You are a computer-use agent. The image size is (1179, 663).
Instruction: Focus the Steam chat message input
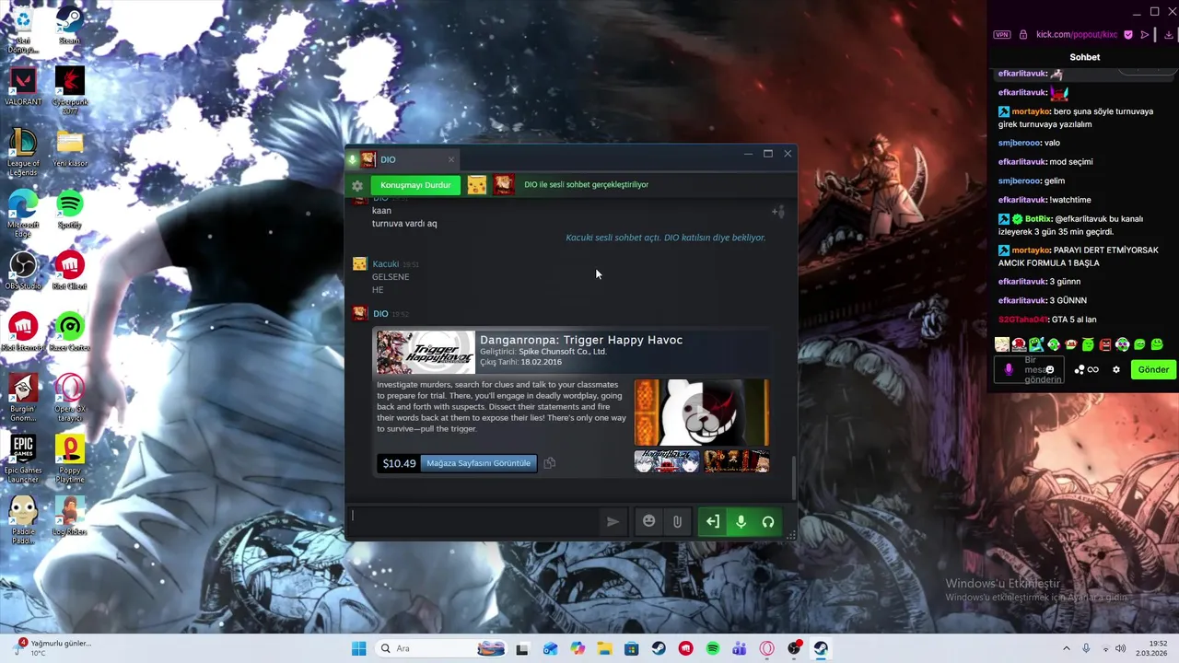coord(474,521)
